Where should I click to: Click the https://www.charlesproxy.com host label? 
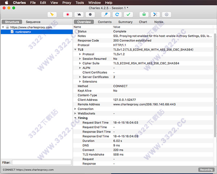pos(31,27)
